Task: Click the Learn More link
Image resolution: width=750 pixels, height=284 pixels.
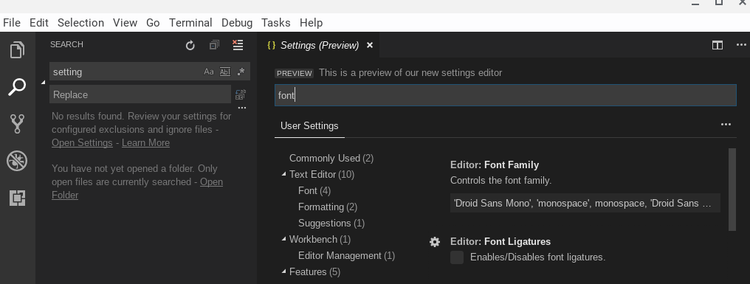Action: 145,142
